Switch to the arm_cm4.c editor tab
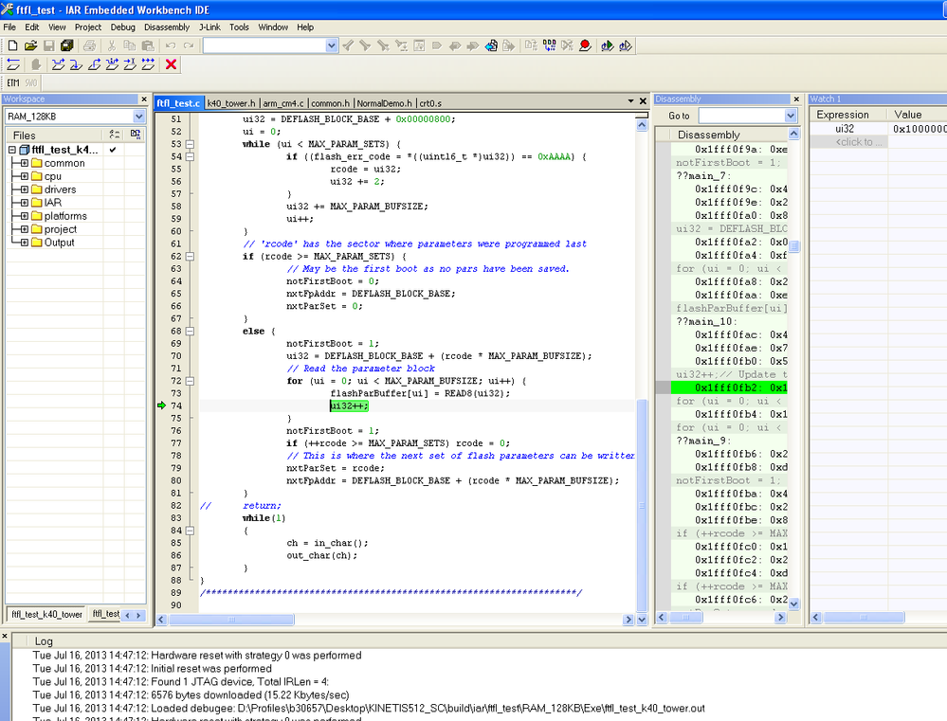 coord(283,103)
